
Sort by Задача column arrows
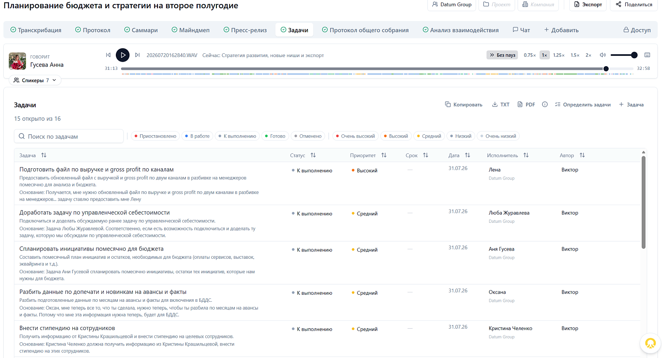(44, 155)
